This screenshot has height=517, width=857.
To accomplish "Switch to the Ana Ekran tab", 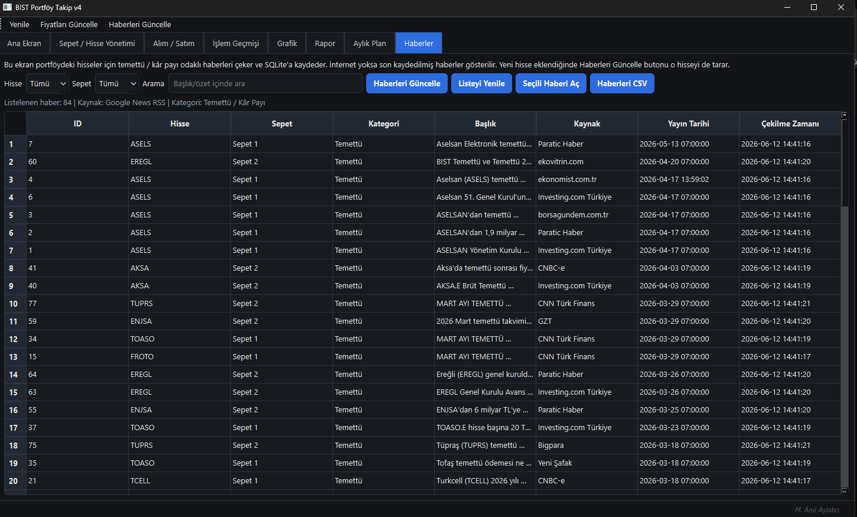I will click(24, 43).
